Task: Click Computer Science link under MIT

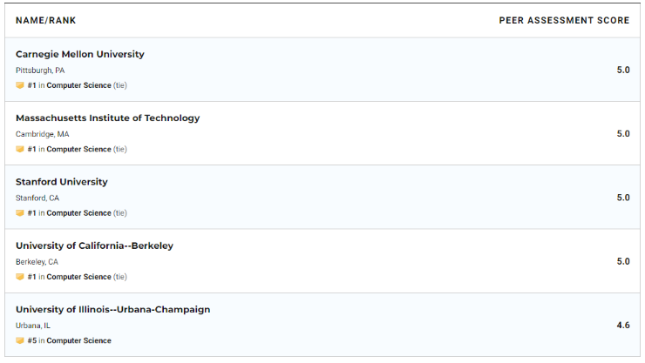Action: pos(78,149)
